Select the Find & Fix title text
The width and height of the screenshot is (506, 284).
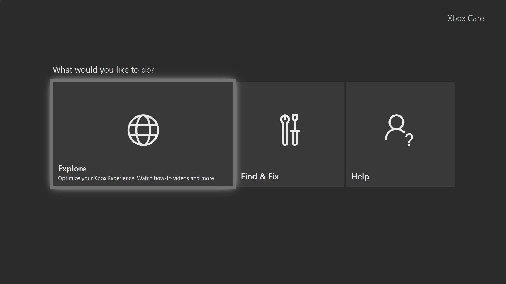point(260,176)
